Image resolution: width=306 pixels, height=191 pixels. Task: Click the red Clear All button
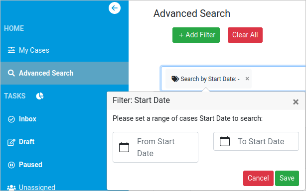245,35
